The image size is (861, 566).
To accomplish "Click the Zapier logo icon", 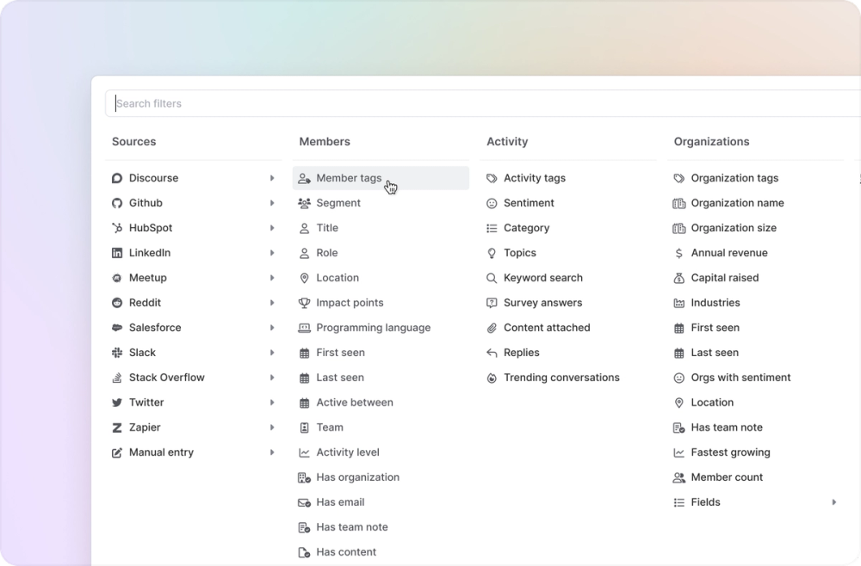I will [x=117, y=428].
